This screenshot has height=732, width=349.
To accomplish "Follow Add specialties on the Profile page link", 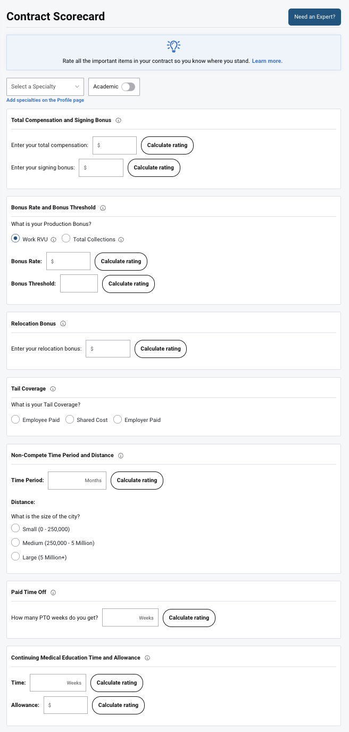I will coord(45,100).
